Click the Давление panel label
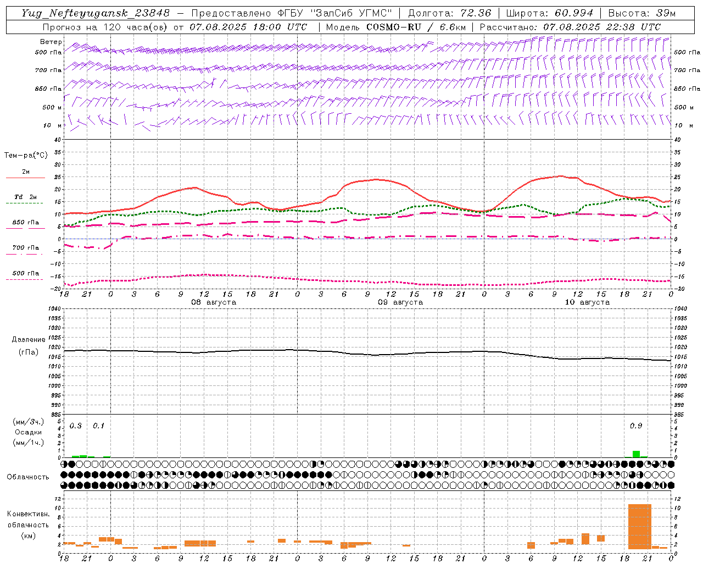Screen dimensions: 703x563 [29, 340]
